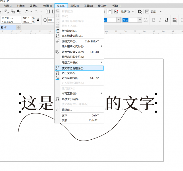
Task: Click the Options gear icon in toolbar
Action: [x=140, y=12]
